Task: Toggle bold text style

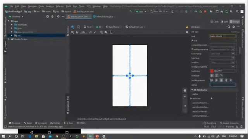Action: [212, 76]
